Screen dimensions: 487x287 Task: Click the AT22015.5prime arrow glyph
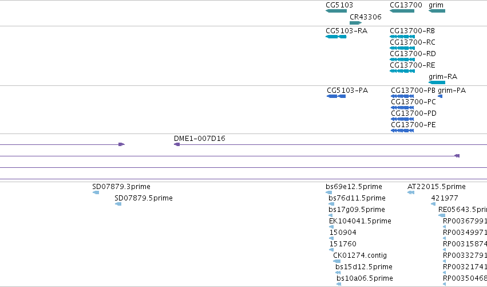click(410, 192)
